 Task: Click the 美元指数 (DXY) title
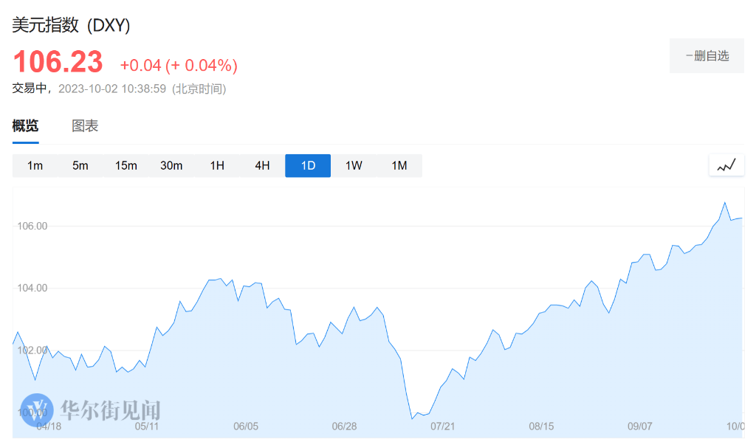[71, 25]
